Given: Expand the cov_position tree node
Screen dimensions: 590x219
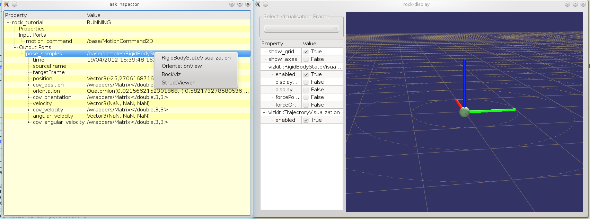Looking at the screenshot, I should pyautogui.click(x=29, y=85).
